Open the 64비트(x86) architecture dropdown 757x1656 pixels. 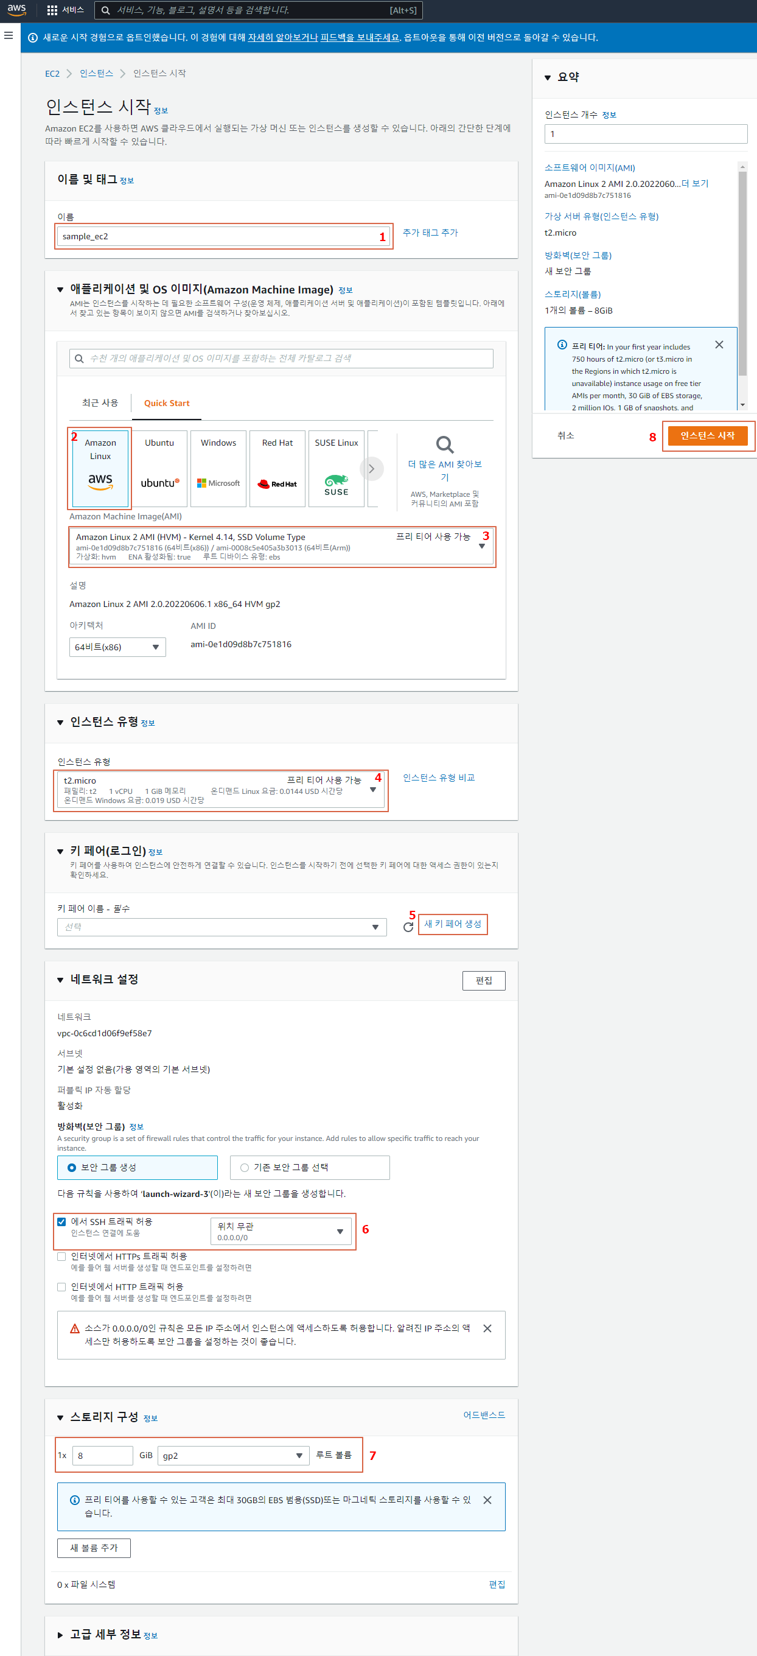click(117, 647)
